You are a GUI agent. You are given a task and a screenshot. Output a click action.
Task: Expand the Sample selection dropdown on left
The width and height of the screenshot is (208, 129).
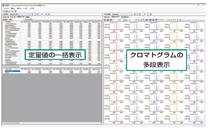[x=29, y=14]
